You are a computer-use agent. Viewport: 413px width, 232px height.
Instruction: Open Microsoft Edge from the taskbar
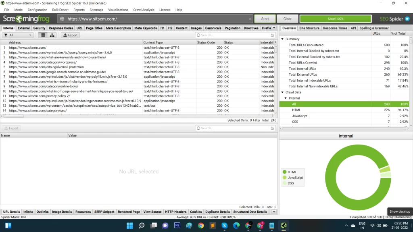click(236, 226)
